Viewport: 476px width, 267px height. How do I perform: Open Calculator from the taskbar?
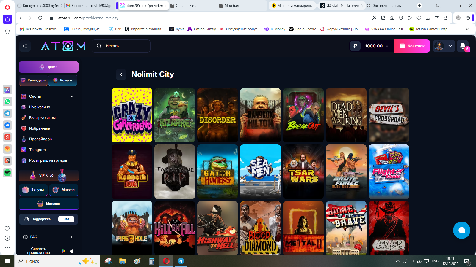click(x=151, y=261)
